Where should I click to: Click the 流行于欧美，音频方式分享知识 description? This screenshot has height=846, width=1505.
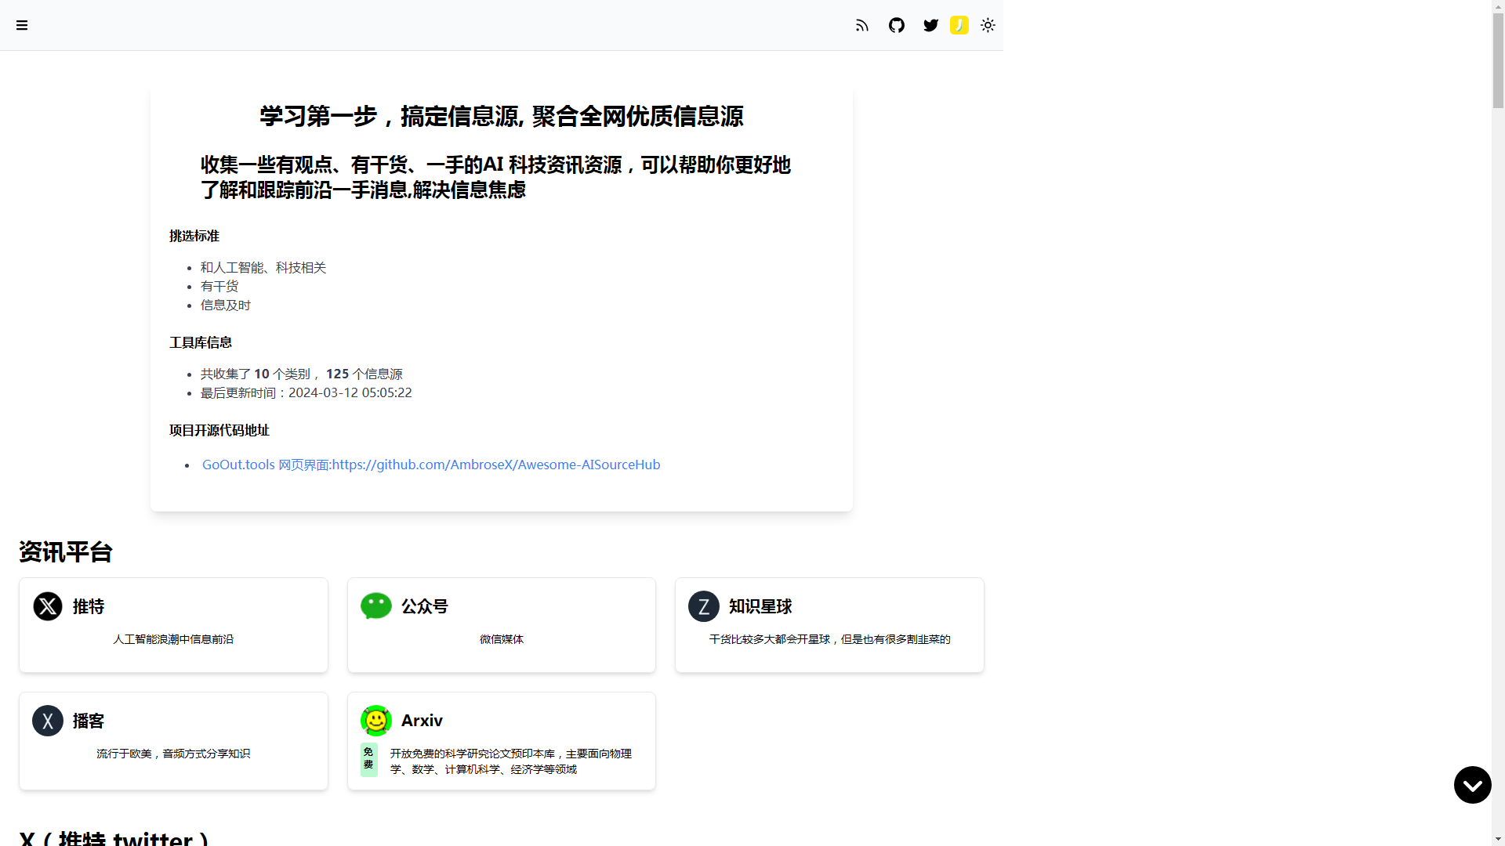tap(173, 754)
